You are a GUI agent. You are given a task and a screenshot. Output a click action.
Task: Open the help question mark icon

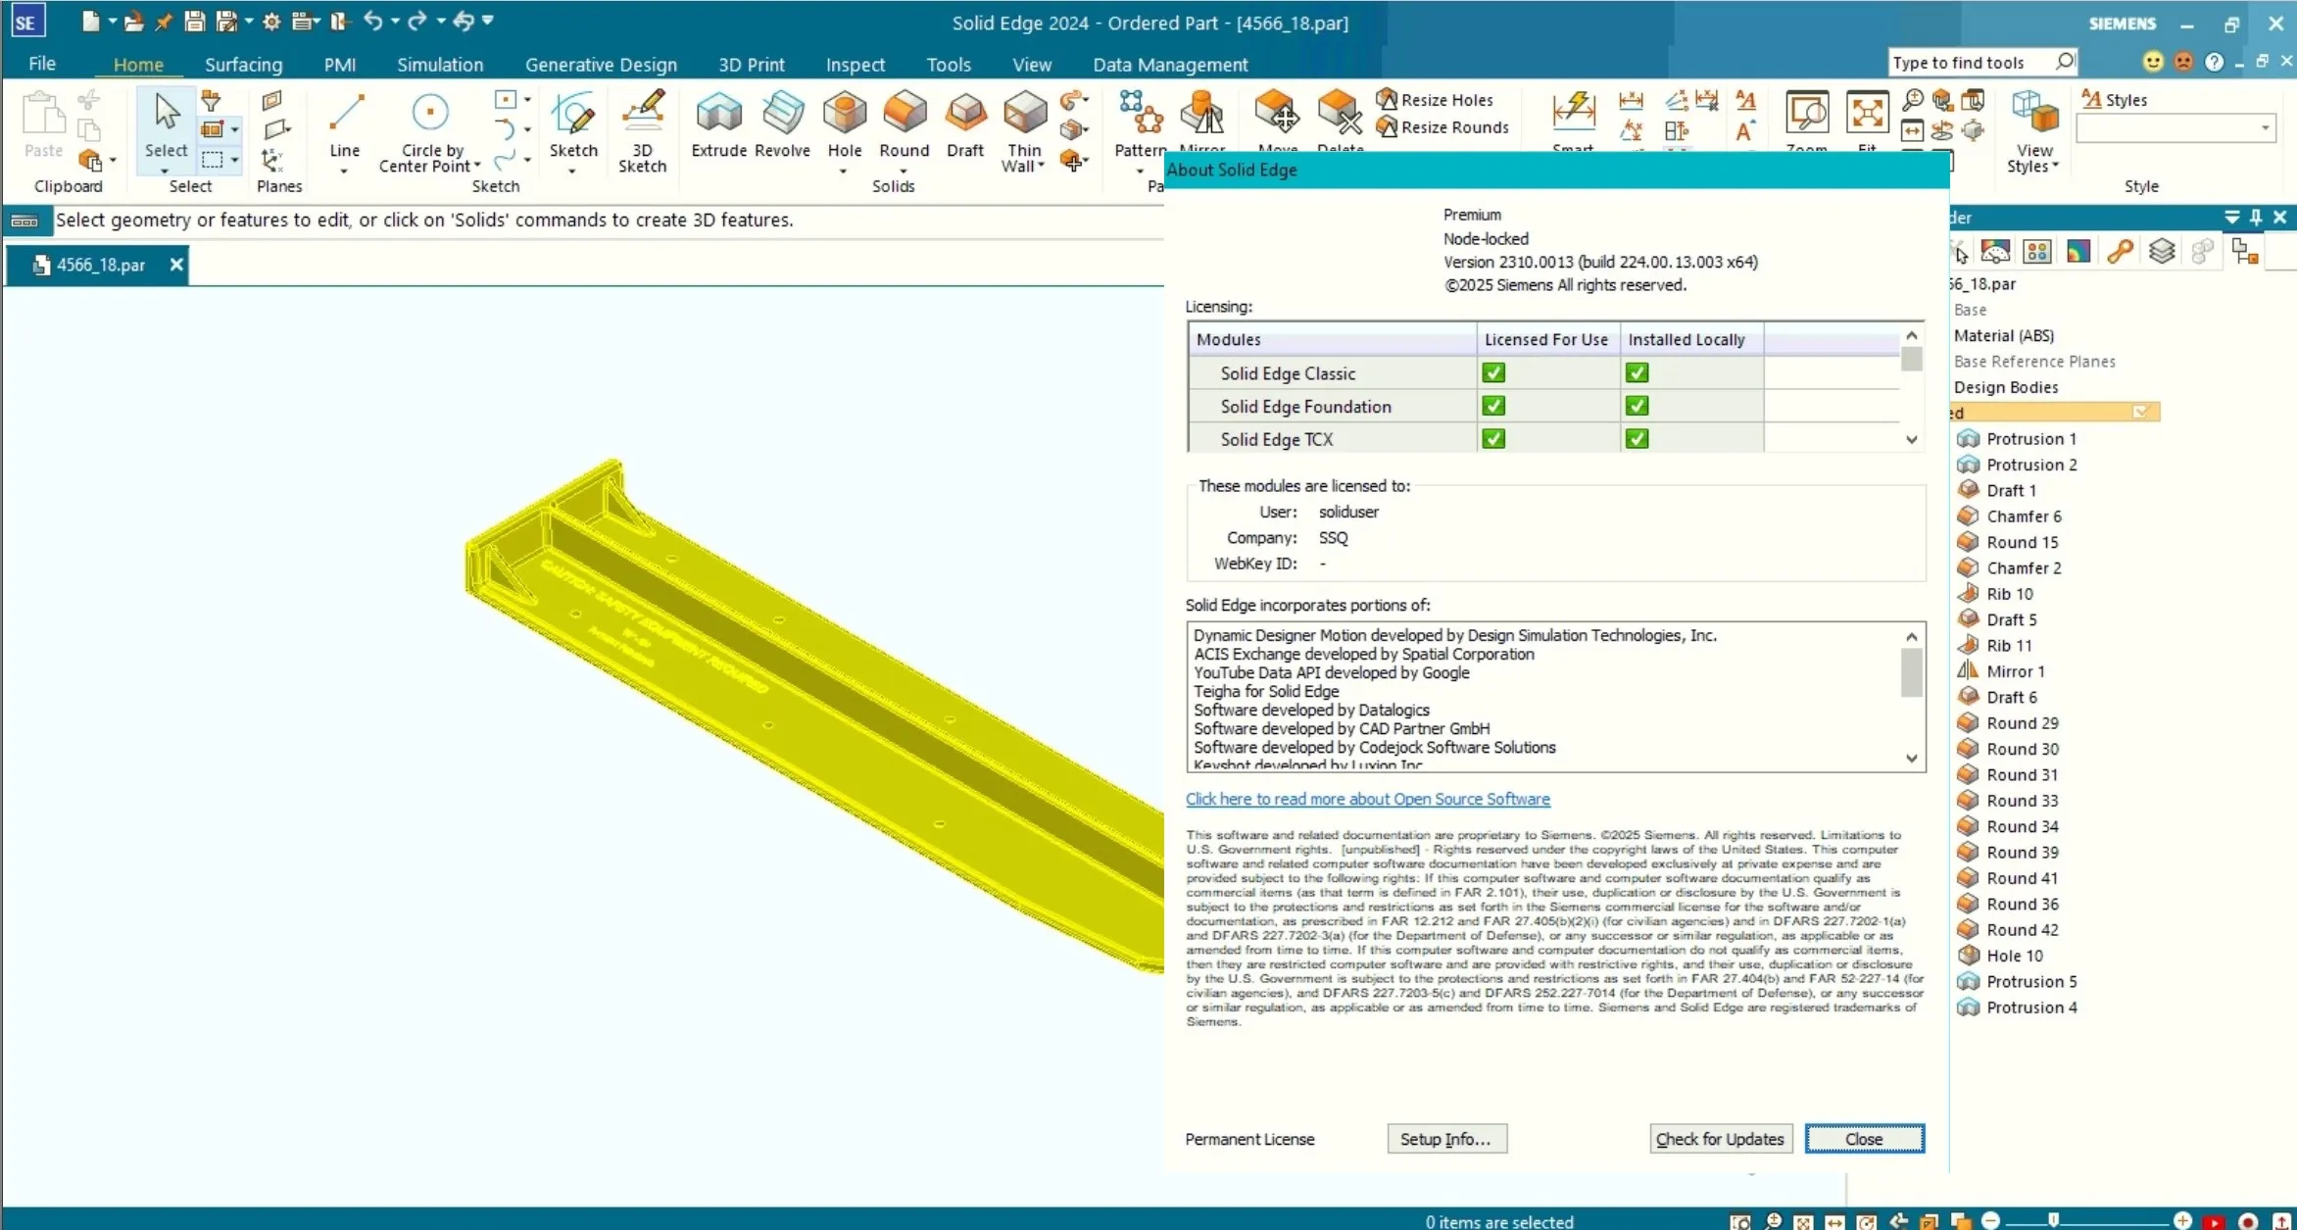point(2214,62)
